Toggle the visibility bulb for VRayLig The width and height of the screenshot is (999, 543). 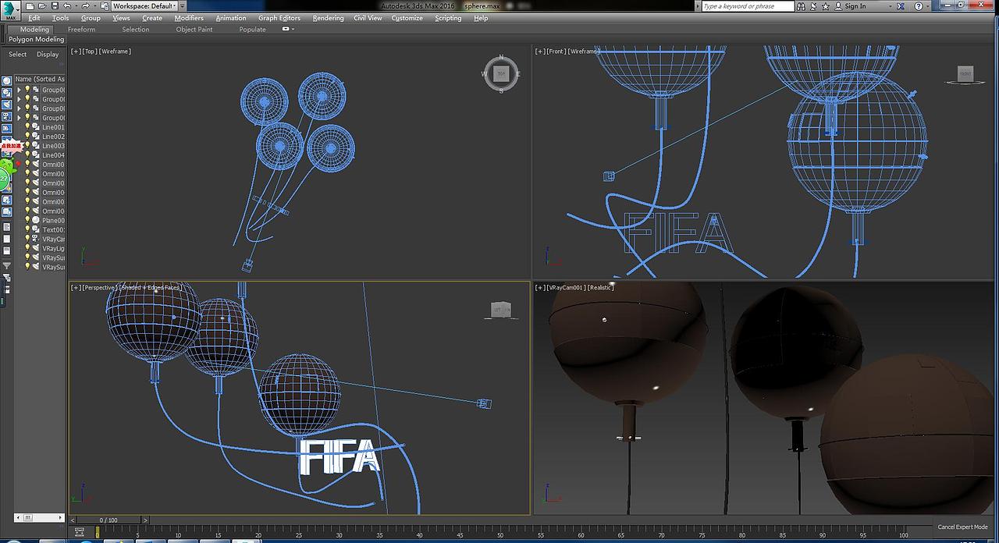(27, 249)
